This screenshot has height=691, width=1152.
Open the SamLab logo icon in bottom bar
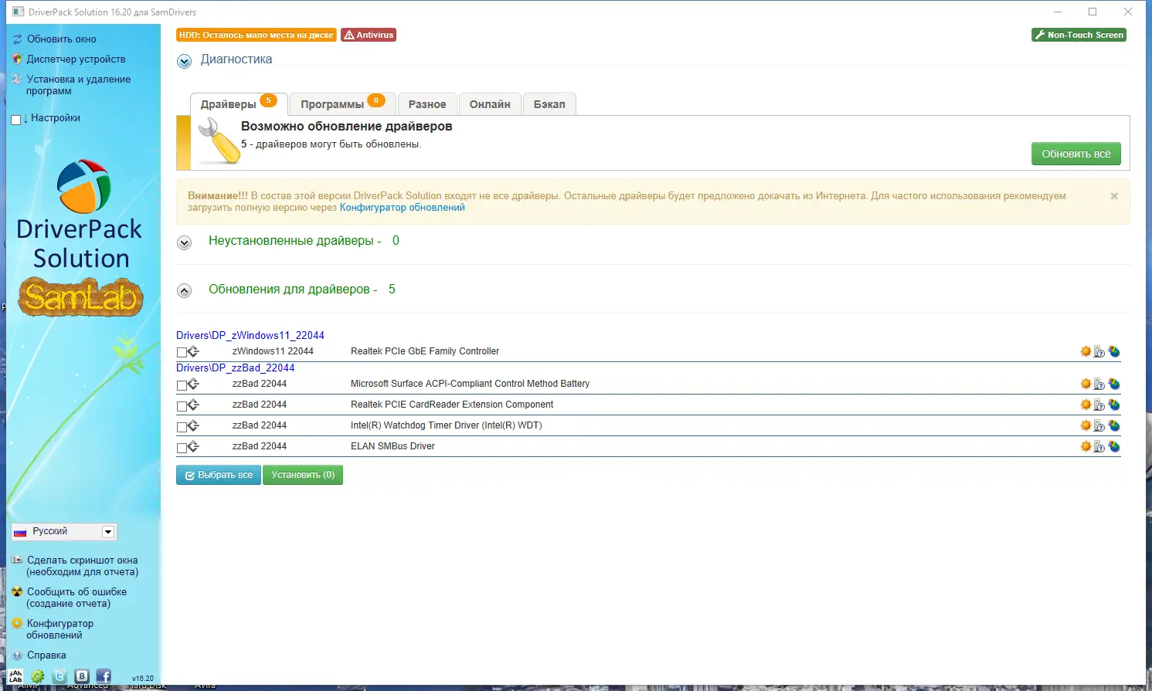(15, 676)
